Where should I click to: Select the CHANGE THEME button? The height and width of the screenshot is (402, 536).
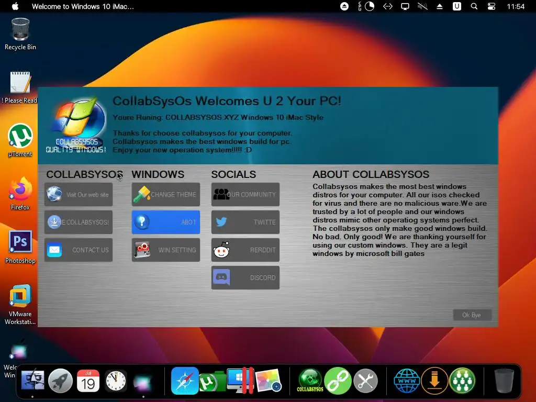click(166, 195)
